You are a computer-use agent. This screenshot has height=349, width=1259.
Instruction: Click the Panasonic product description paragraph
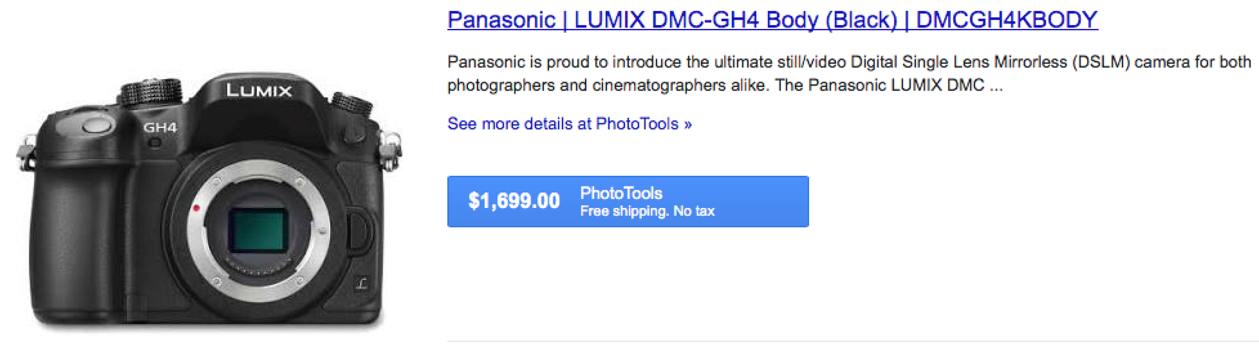click(x=849, y=73)
